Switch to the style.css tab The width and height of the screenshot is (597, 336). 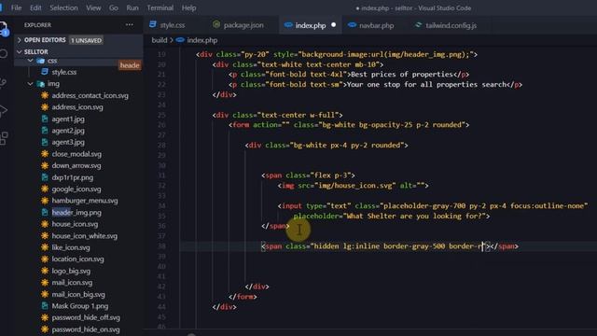[172, 25]
